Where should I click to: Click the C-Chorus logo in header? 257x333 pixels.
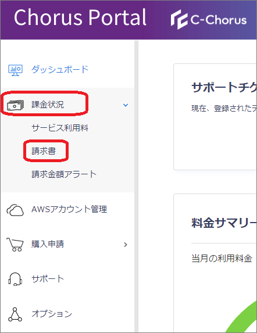(209, 20)
